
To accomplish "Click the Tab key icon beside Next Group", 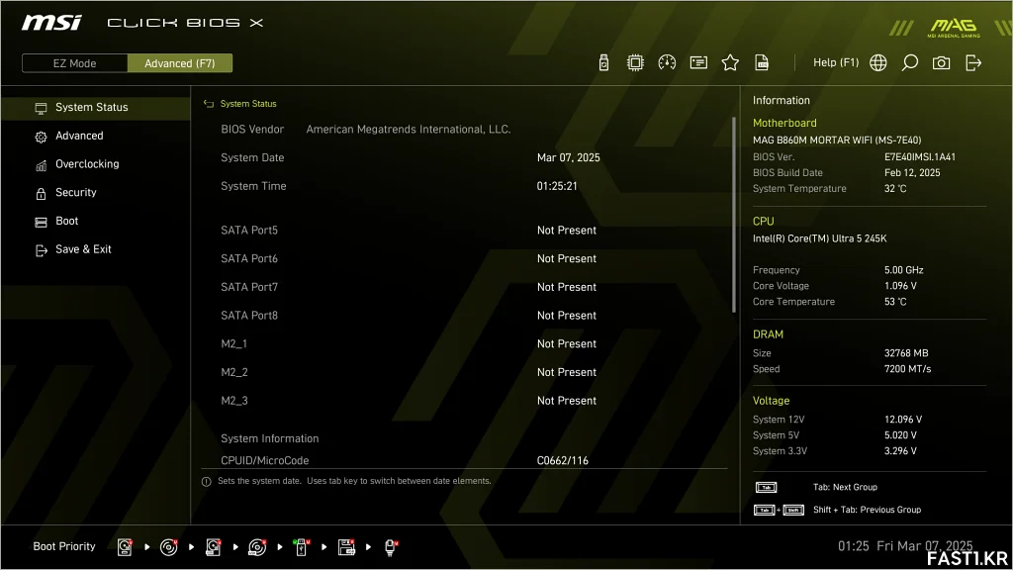I will [767, 487].
